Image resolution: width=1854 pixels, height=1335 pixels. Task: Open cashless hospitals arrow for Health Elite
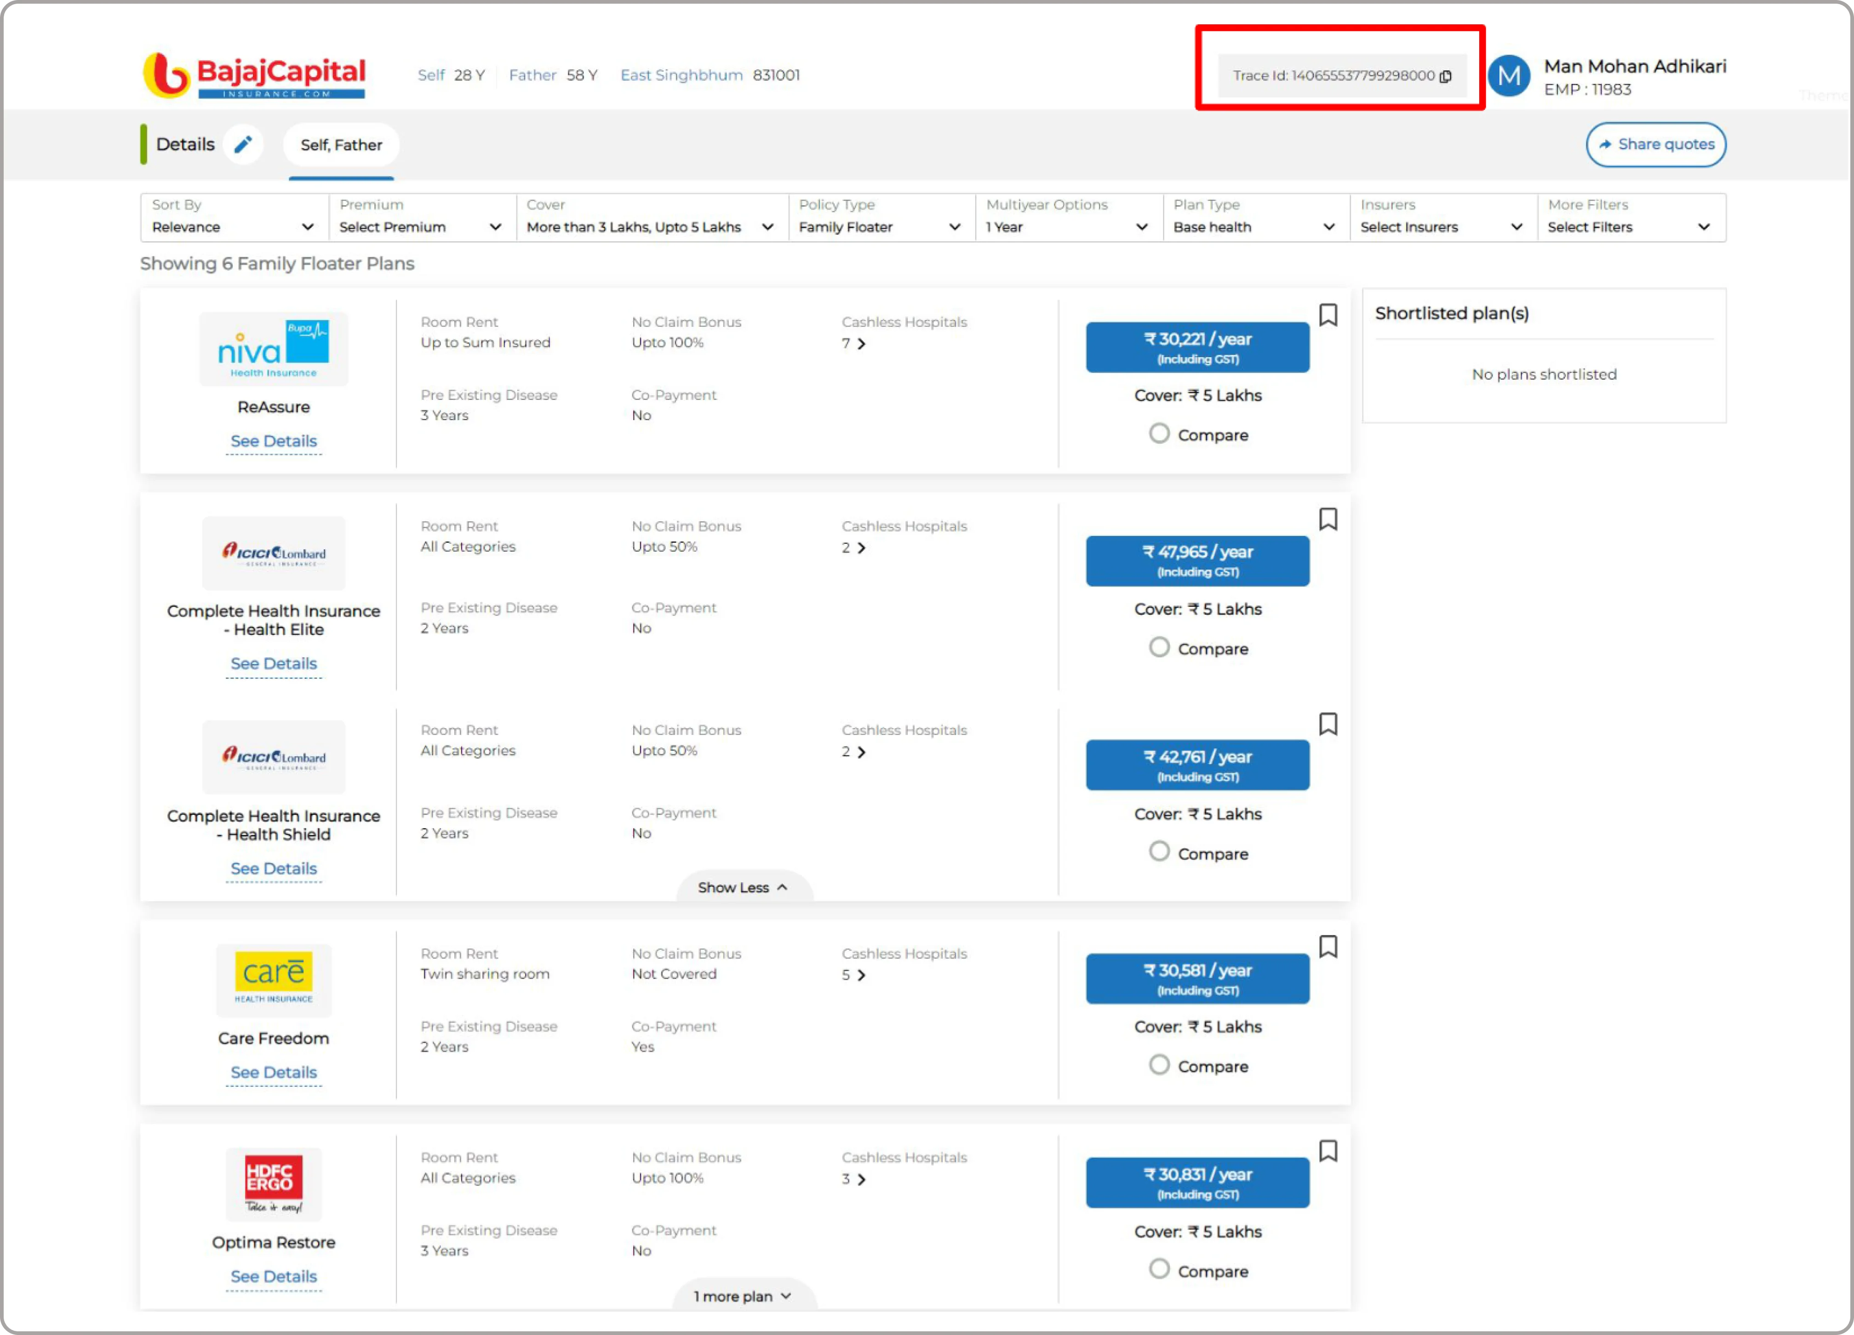(x=862, y=548)
